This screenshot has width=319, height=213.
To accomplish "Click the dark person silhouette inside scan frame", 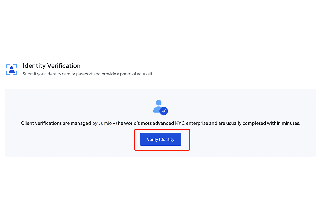I will [x=12, y=70].
